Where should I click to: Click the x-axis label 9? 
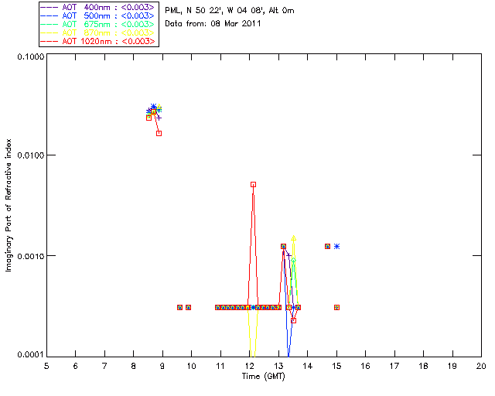click(162, 367)
